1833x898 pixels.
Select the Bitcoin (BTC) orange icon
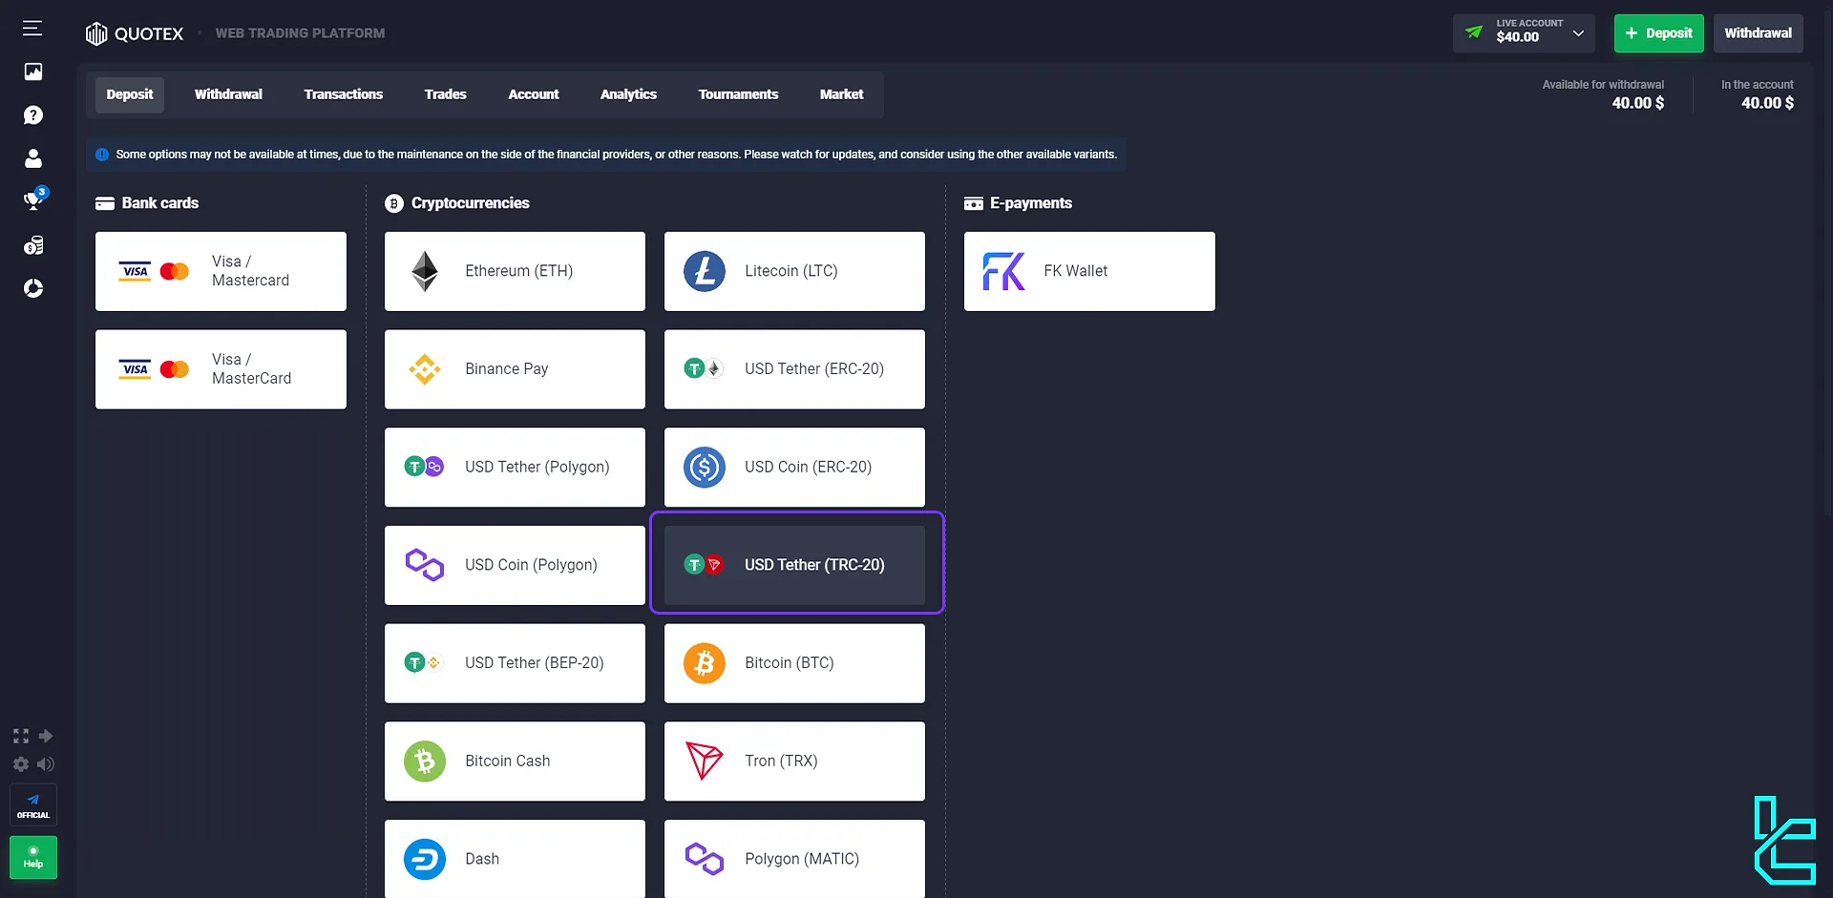point(705,663)
